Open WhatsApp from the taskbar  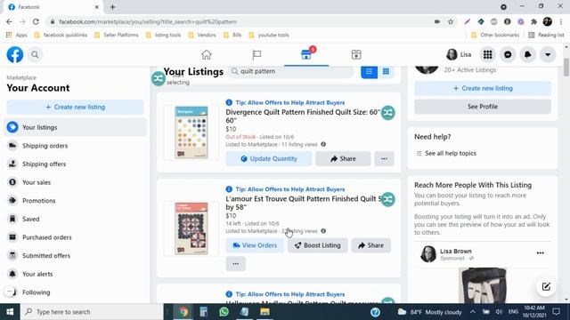click(224, 312)
